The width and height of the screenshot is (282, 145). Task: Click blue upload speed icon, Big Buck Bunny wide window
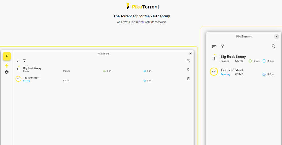144,71
